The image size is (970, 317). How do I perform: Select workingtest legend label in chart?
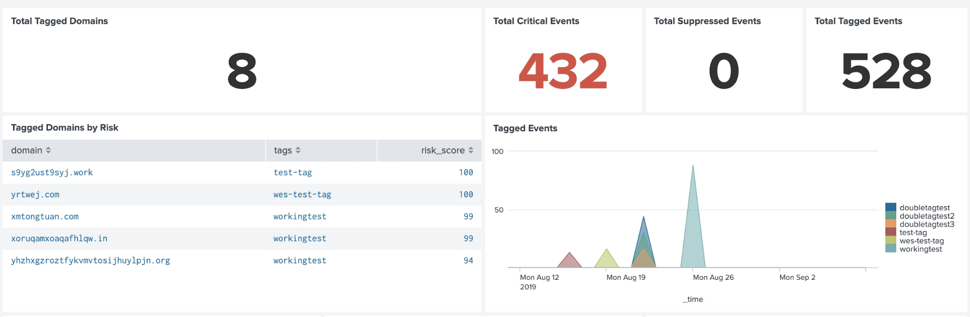click(x=921, y=249)
